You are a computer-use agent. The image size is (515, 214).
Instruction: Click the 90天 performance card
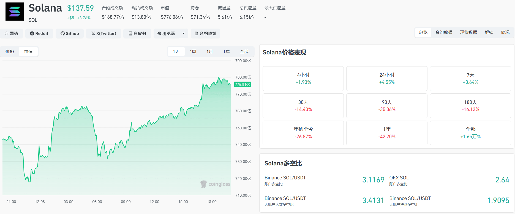[387, 106]
